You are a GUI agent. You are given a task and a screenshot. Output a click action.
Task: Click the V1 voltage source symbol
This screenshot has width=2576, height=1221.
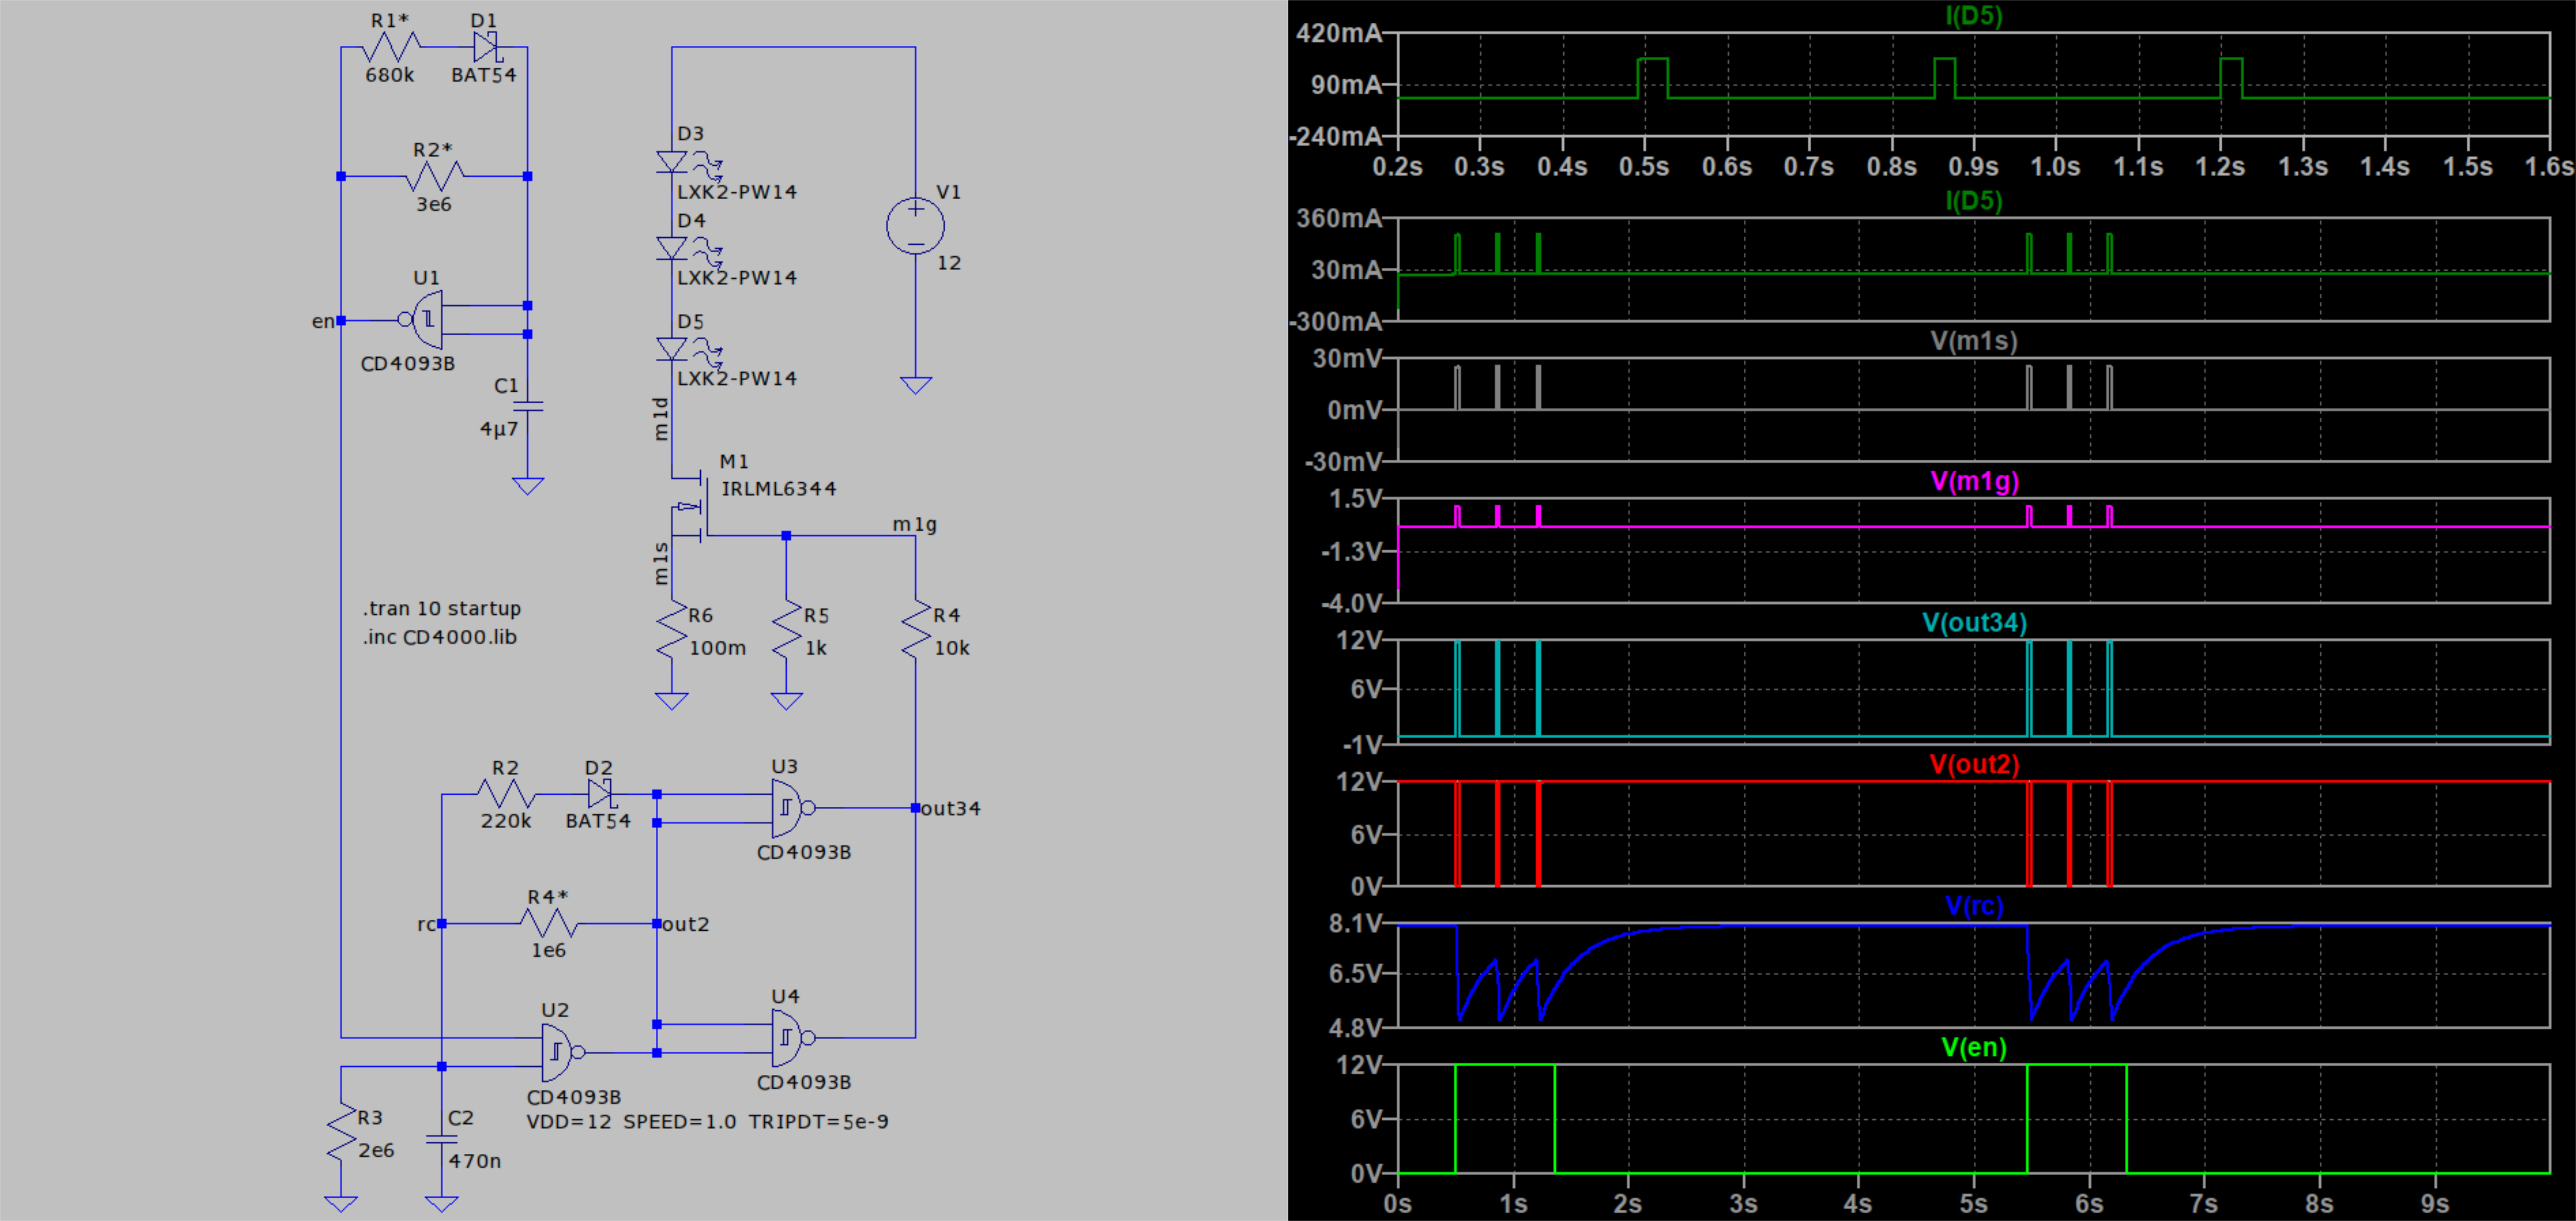(x=915, y=225)
